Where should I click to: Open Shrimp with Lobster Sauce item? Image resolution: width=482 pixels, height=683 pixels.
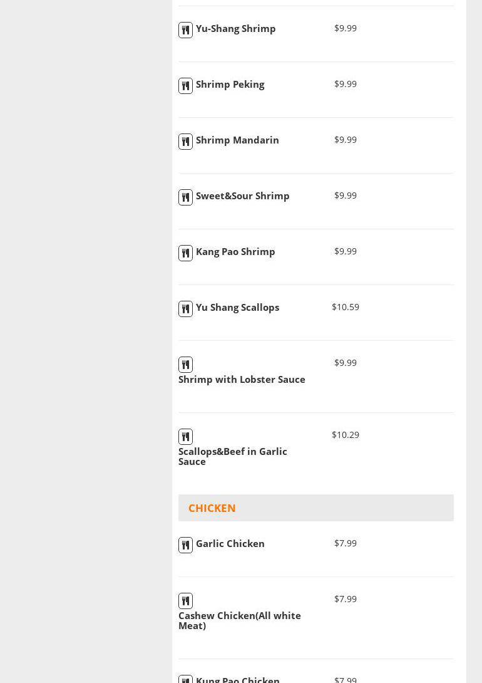pyautogui.click(x=242, y=380)
